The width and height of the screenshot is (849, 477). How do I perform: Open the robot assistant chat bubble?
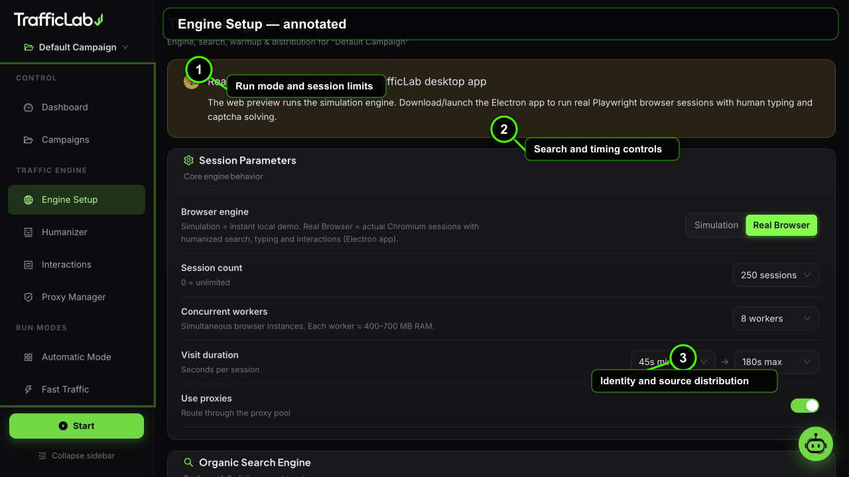(815, 445)
